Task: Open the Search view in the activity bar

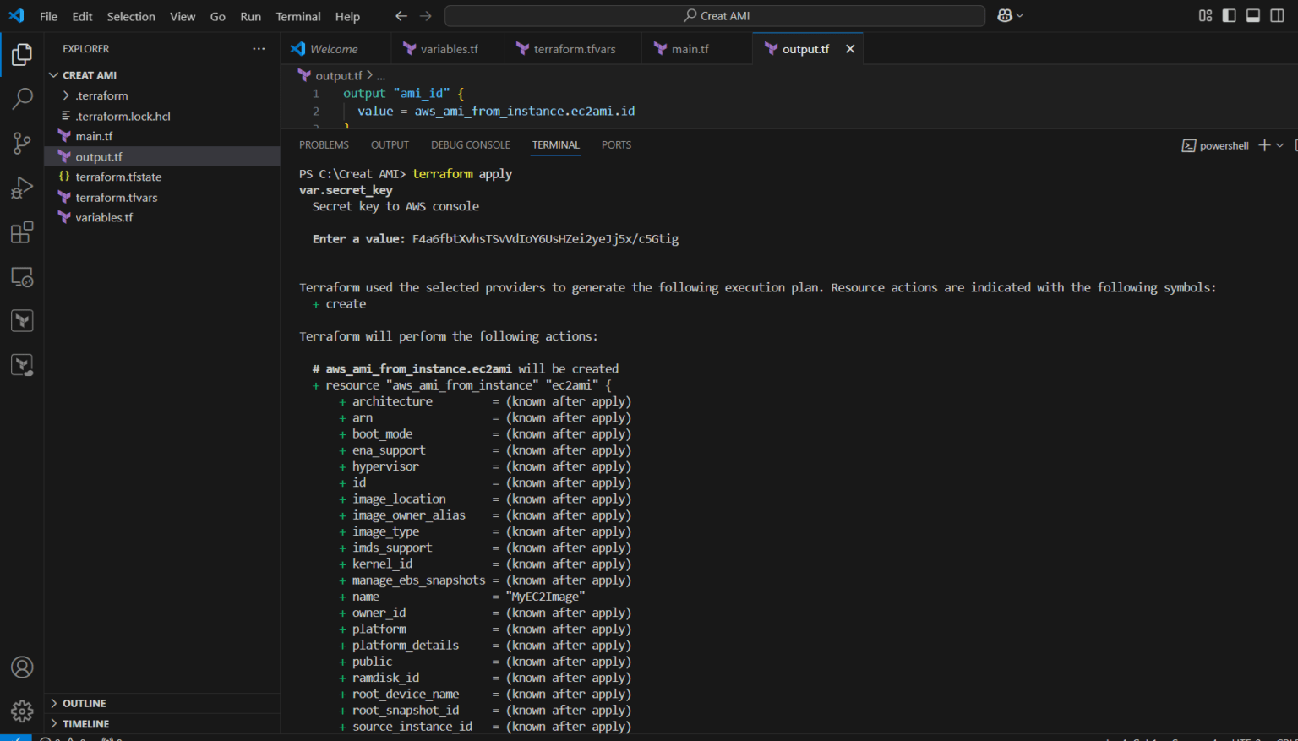Action: (21, 99)
